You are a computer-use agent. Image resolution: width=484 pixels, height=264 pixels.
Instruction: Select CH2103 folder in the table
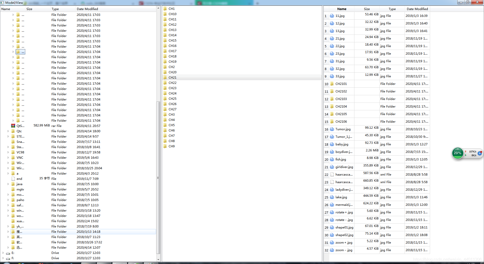341,99
